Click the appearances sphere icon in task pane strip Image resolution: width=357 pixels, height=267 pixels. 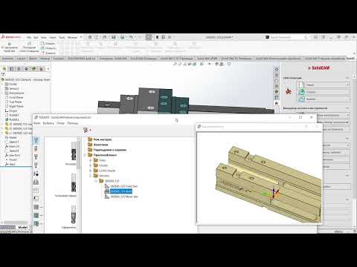[x=277, y=92]
